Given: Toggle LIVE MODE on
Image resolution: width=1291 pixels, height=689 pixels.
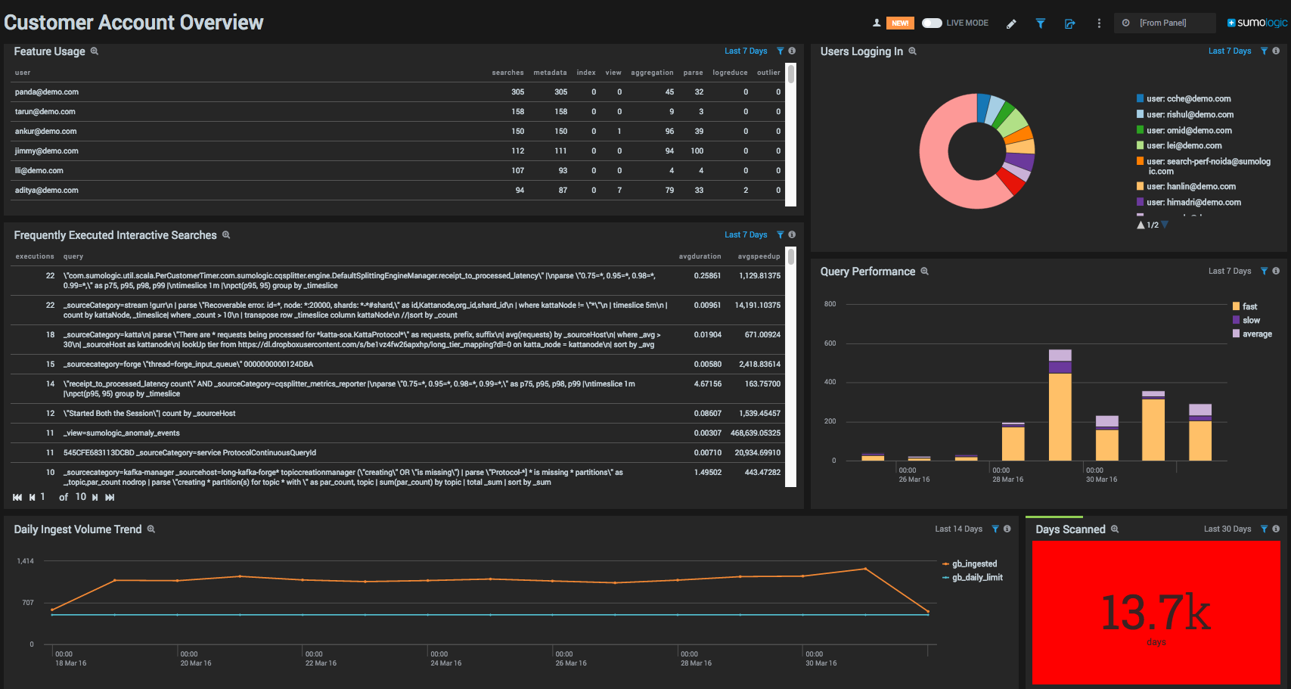Looking at the screenshot, I should (x=932, y=23).
